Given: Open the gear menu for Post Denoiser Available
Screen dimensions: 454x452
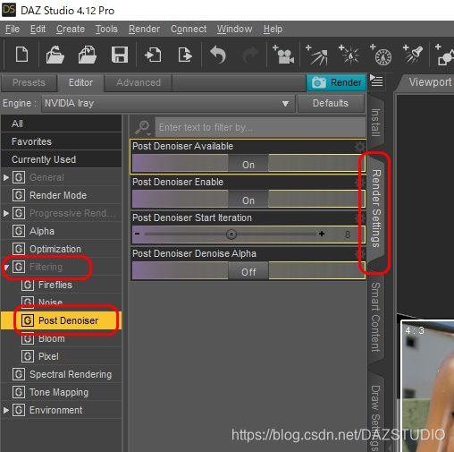Looking at the screenshot, I should (x=360, y=146).
